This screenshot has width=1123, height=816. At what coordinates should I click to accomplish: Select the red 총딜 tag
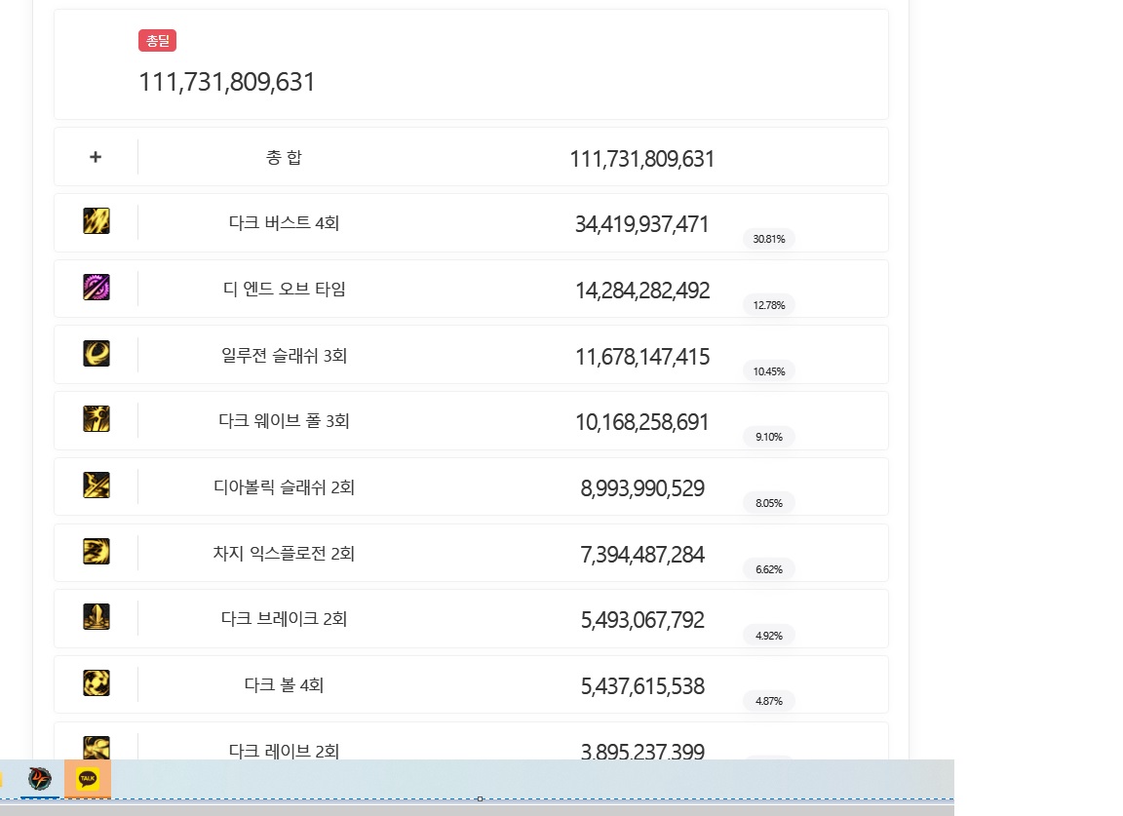pyautogui.click(x=157, y=40)
